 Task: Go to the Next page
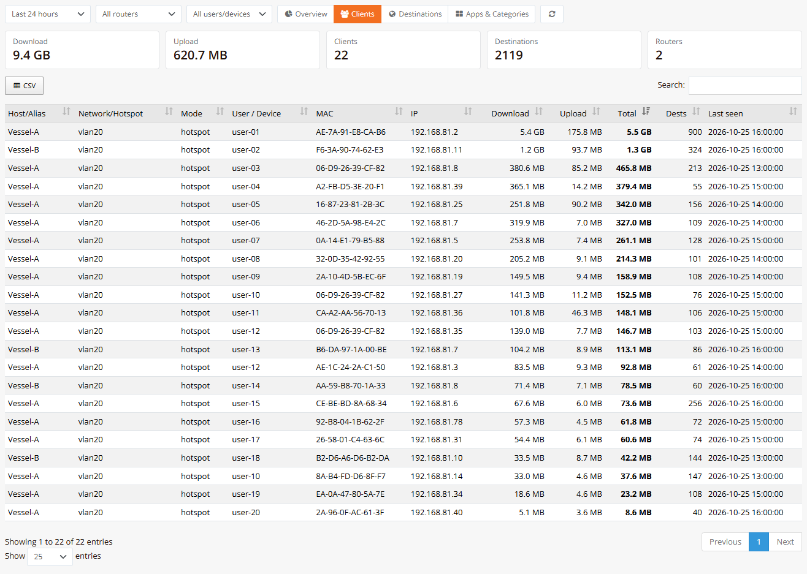point(785,542)
